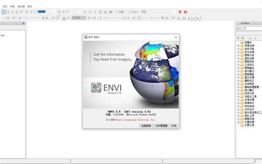This screenshot has width=262, height=164.
Task: Adjust the transparency slider next to value 50
Action: coord(151,18)
